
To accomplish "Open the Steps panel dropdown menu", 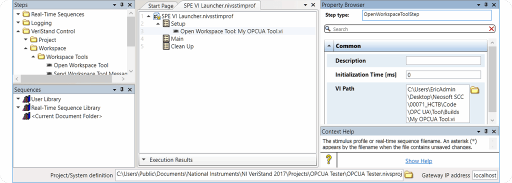I will tap(114, 5).
